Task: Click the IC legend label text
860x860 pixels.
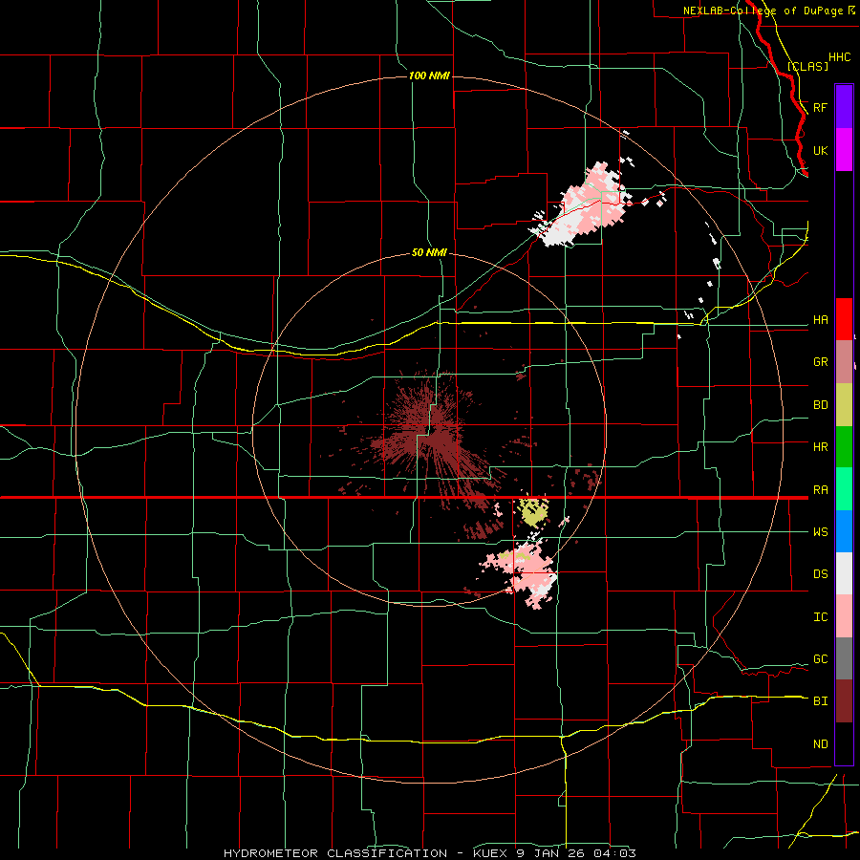Action: tap(820, 617)
